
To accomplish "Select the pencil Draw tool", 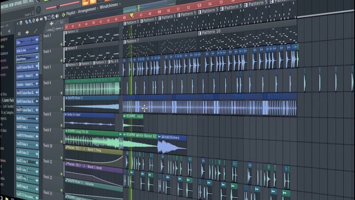I will pos(26,22).
